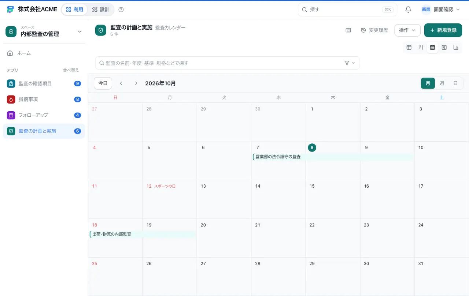Select the 月 month view
This screenshot has width=469, height=296.
click(428, 83)
